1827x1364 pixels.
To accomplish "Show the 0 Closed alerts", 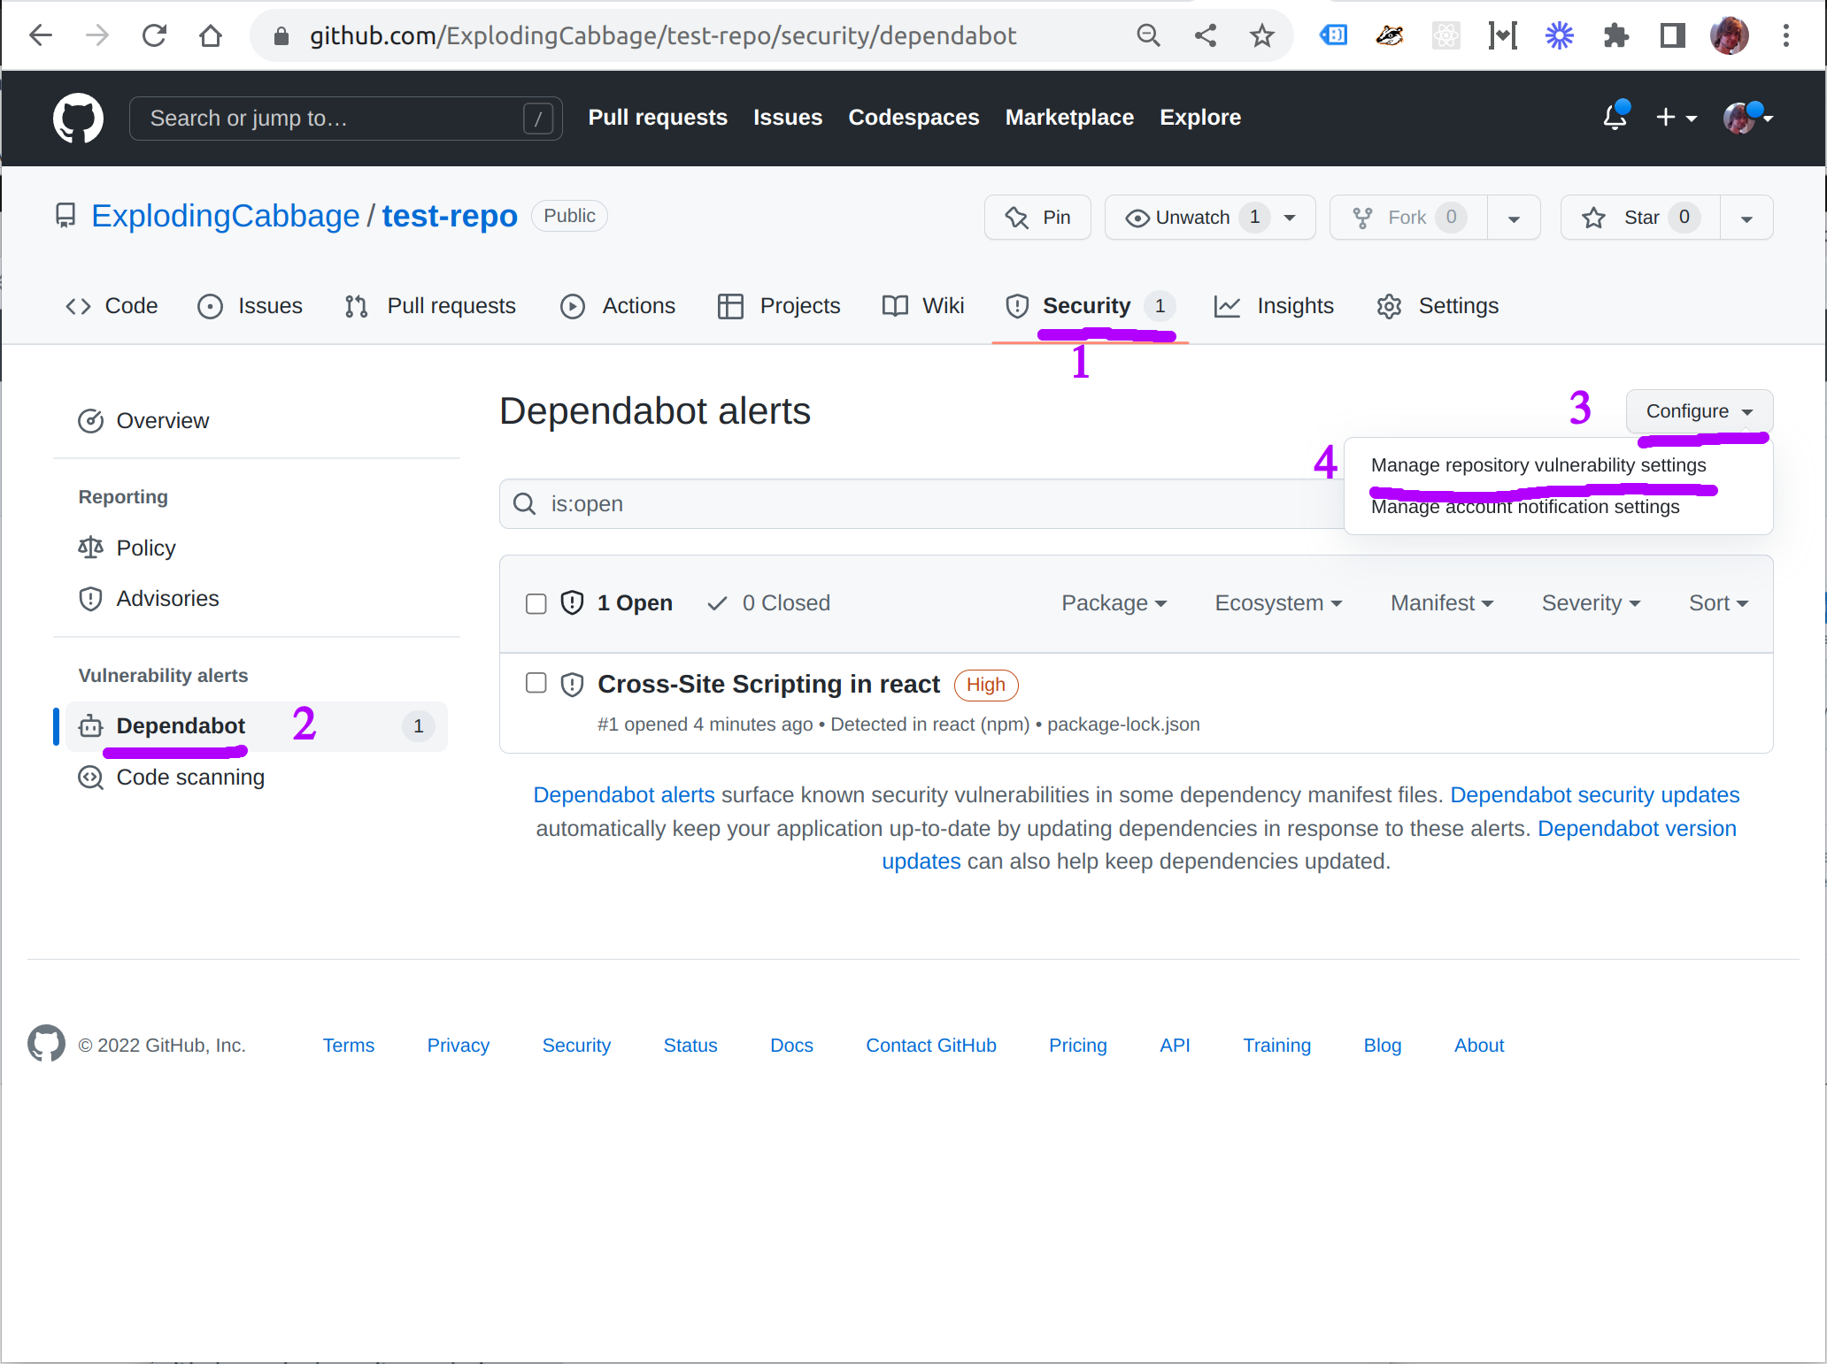I will [768, 603].
